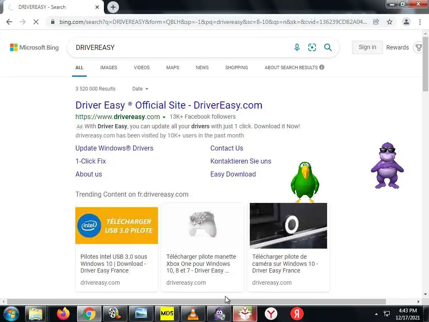Stop page loading with X button
Viewport: 429px width, 322px height.
(36, 22)
